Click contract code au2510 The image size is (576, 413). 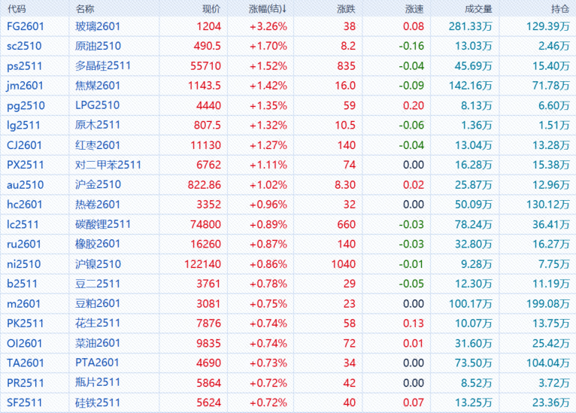pyautogui.click(x=25, y=184)
